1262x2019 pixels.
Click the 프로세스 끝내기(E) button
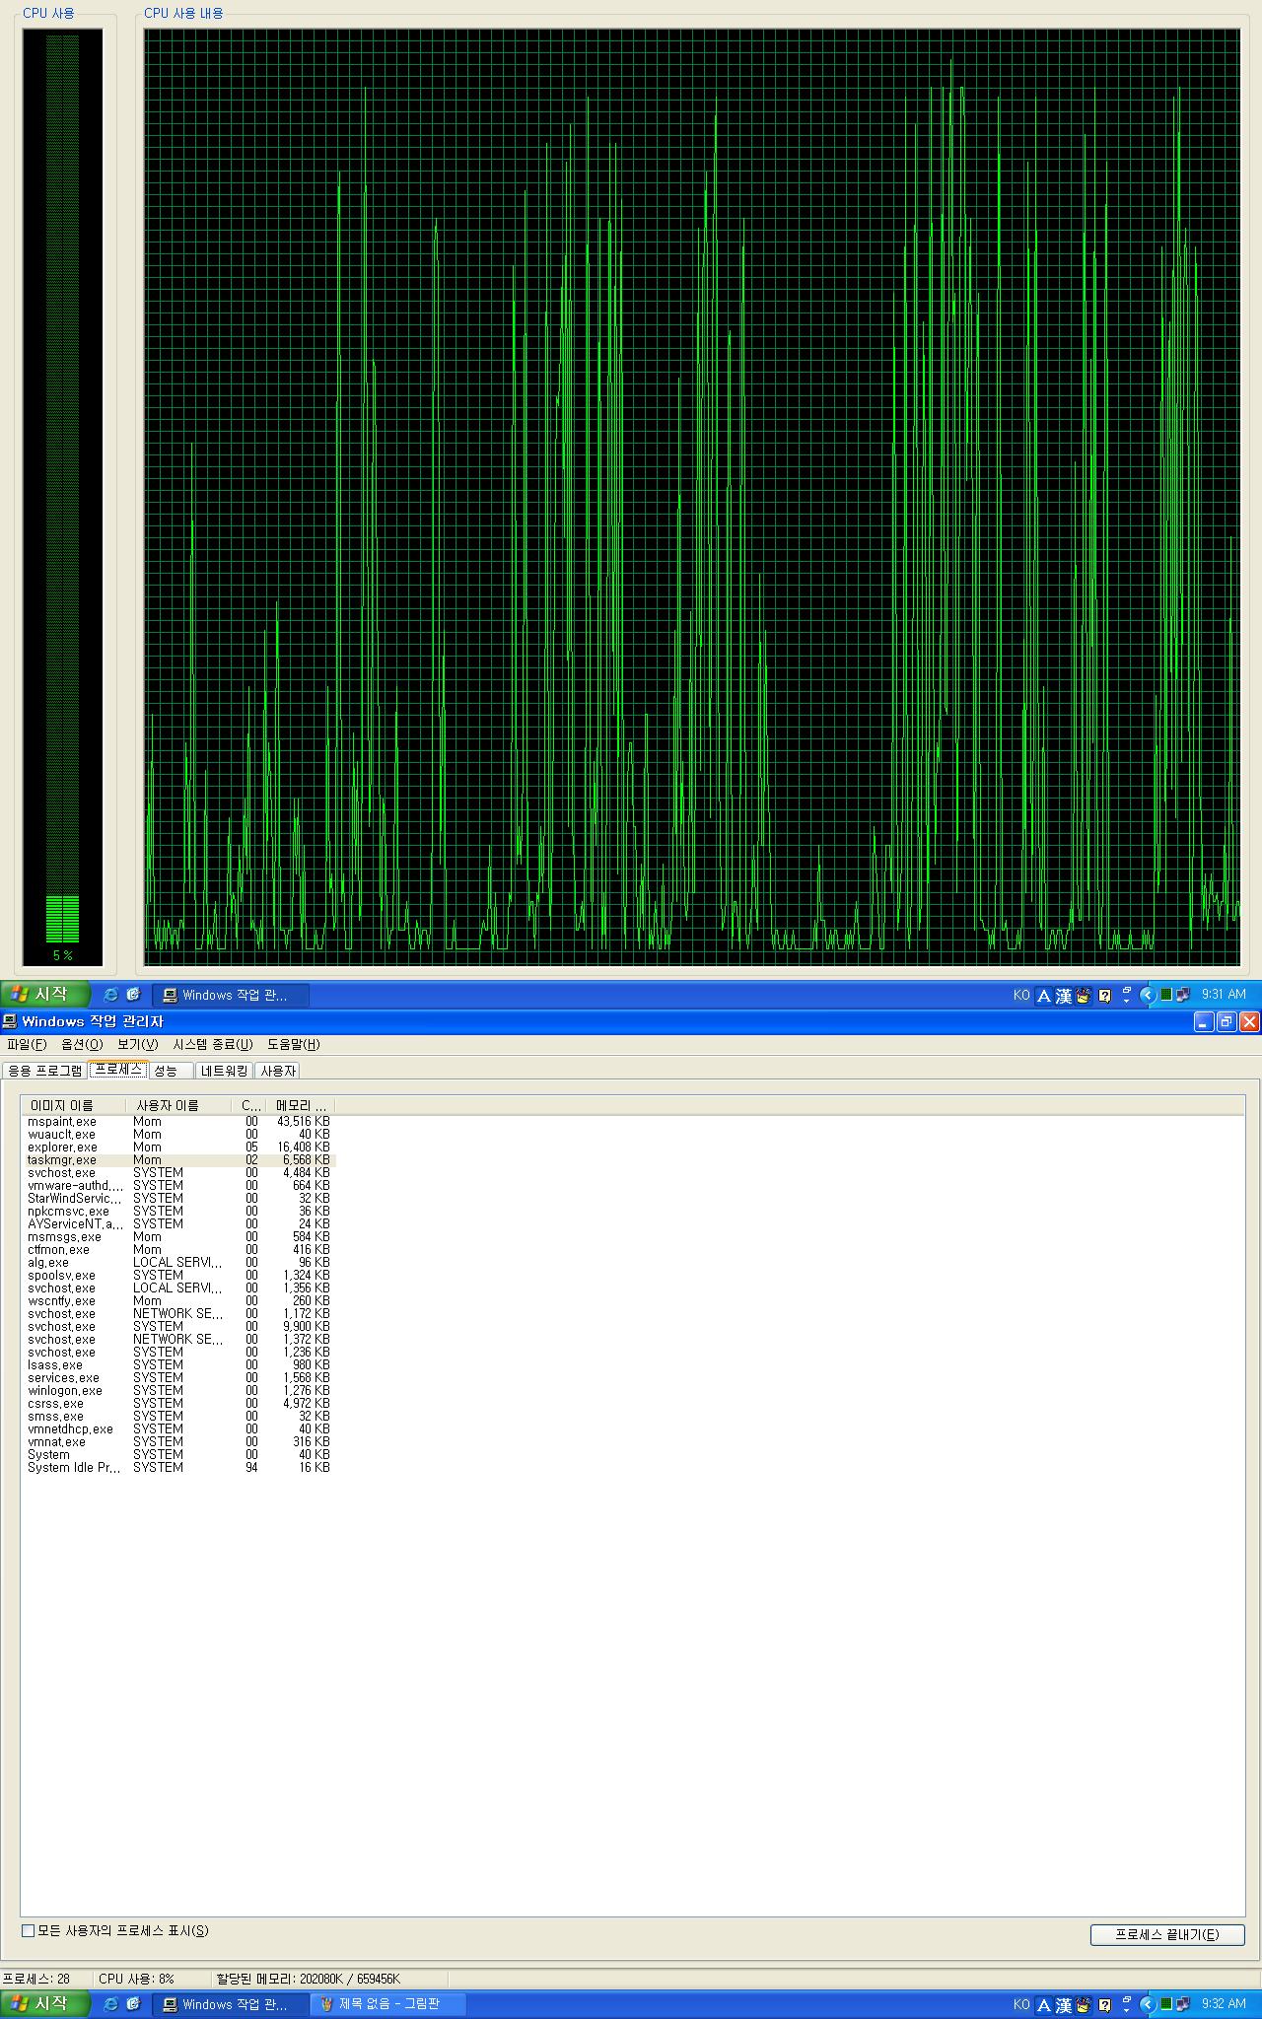coord(1166,1934)
